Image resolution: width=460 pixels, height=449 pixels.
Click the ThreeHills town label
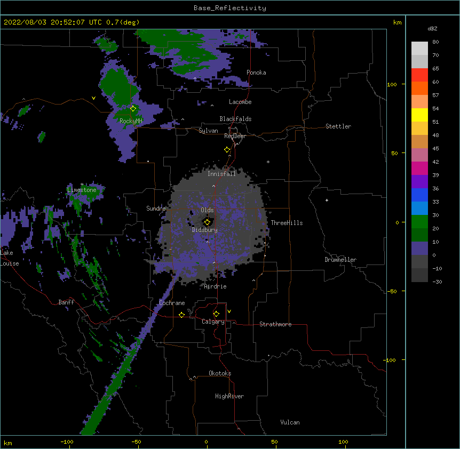287,223
